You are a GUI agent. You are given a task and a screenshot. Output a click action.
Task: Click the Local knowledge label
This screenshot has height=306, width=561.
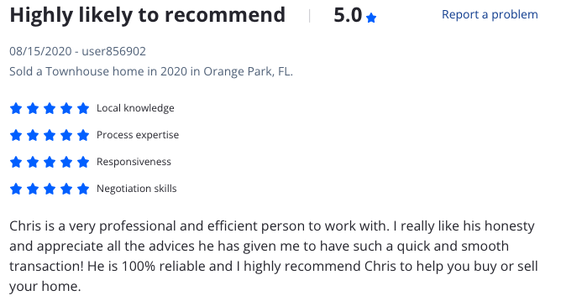tap(135, 108)
